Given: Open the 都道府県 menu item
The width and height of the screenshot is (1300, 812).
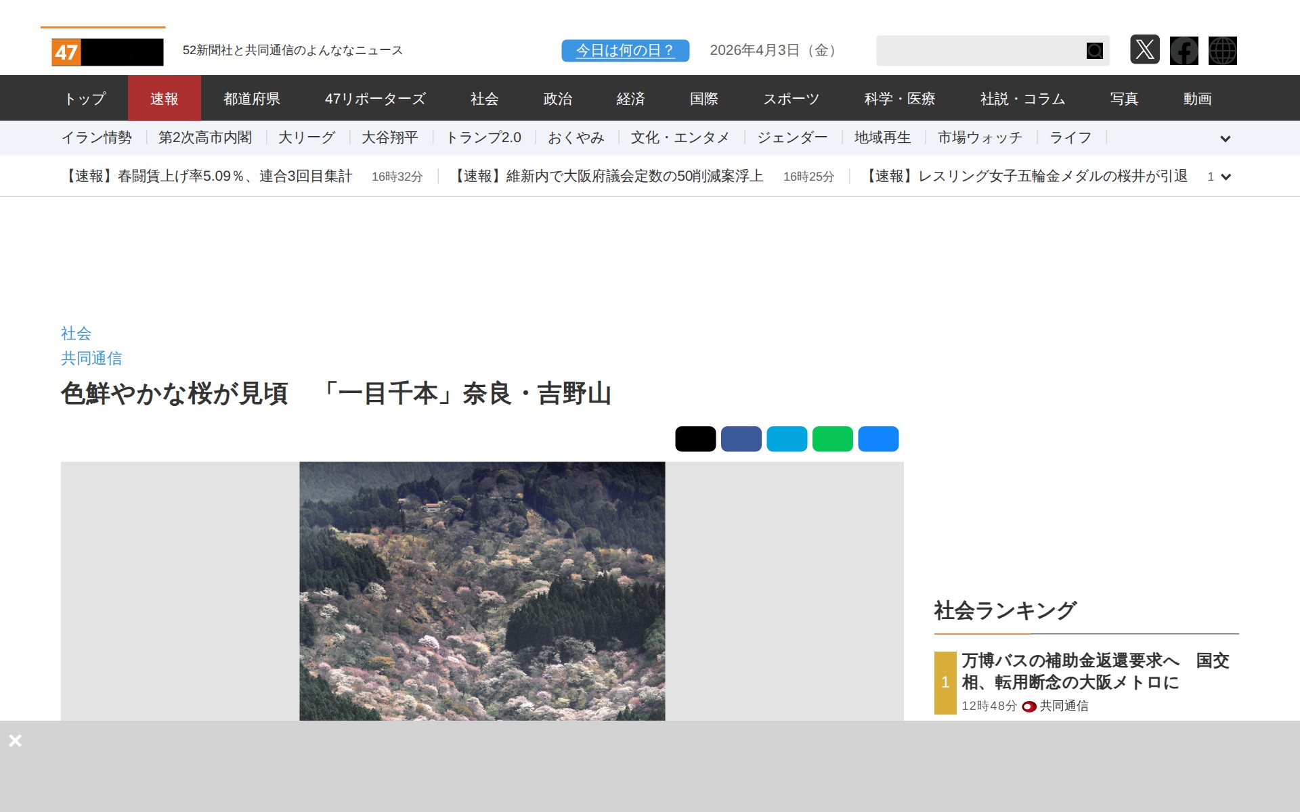Looking at the screenshot, I should 252,99.
